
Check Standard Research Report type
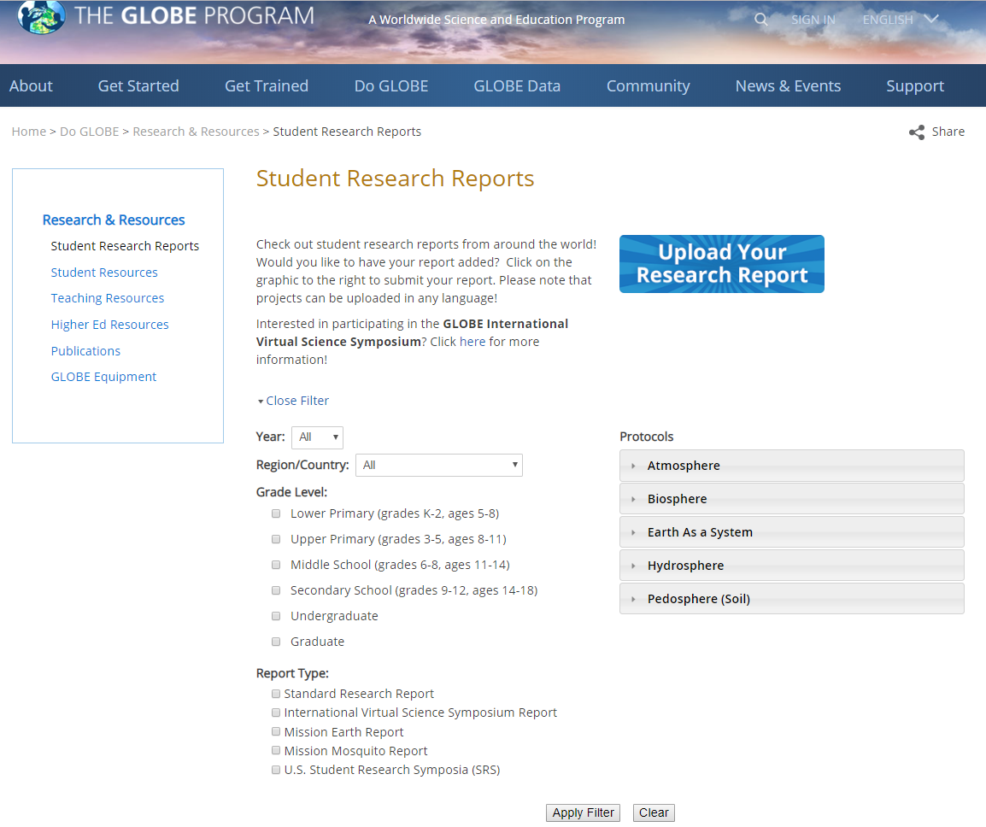pos(276,694)
